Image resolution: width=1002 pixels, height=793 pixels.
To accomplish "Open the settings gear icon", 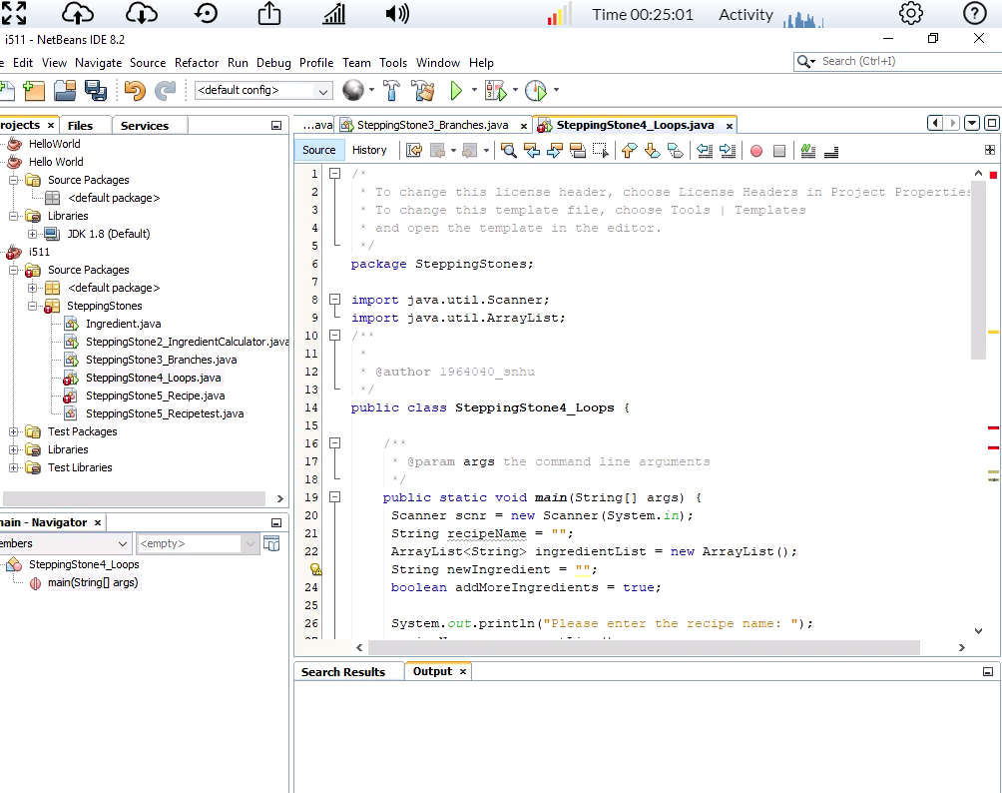I will 910,13.
